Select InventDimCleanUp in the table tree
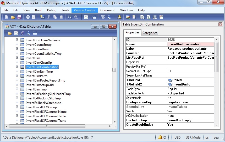The height and width of the screenshot is (142, 225). (x=39, y=63)
